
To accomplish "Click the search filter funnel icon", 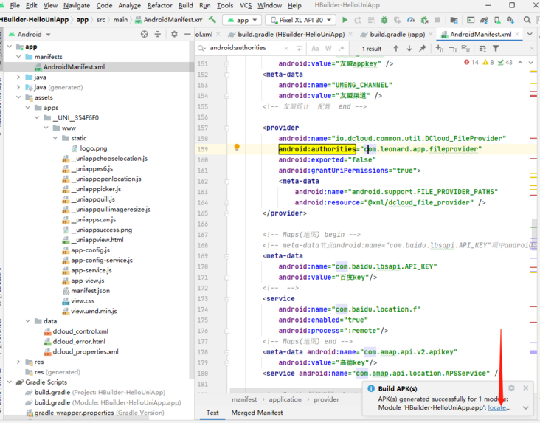I will pyautogui.click(x=496, y=48).
